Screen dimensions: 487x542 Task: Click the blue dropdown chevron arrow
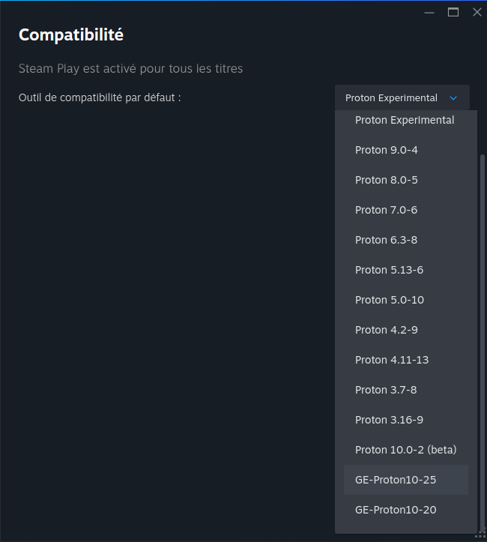(x=453, y=98)
